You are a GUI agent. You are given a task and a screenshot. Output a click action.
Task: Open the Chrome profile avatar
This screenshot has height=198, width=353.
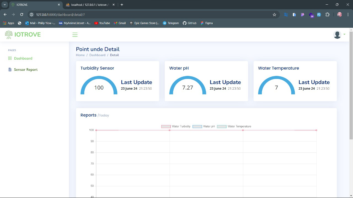click(339, 15)
